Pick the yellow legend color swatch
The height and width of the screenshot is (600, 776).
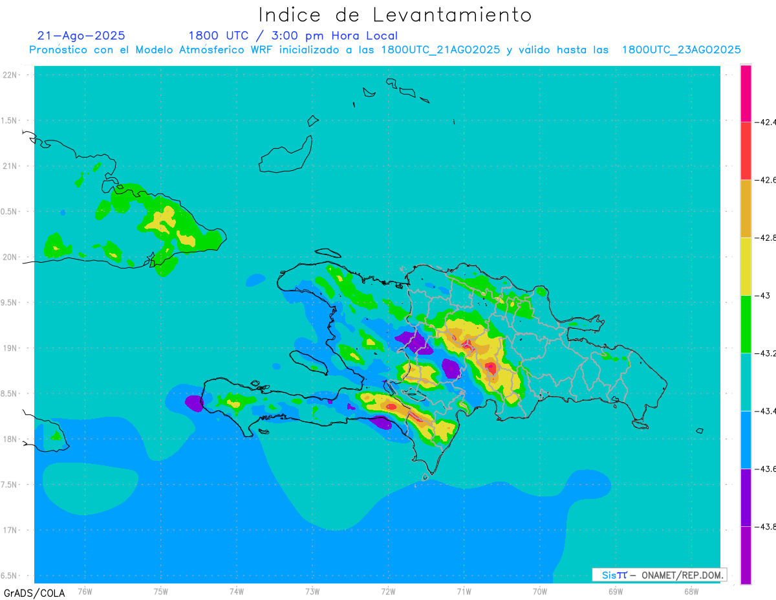(x=746, y=266)
